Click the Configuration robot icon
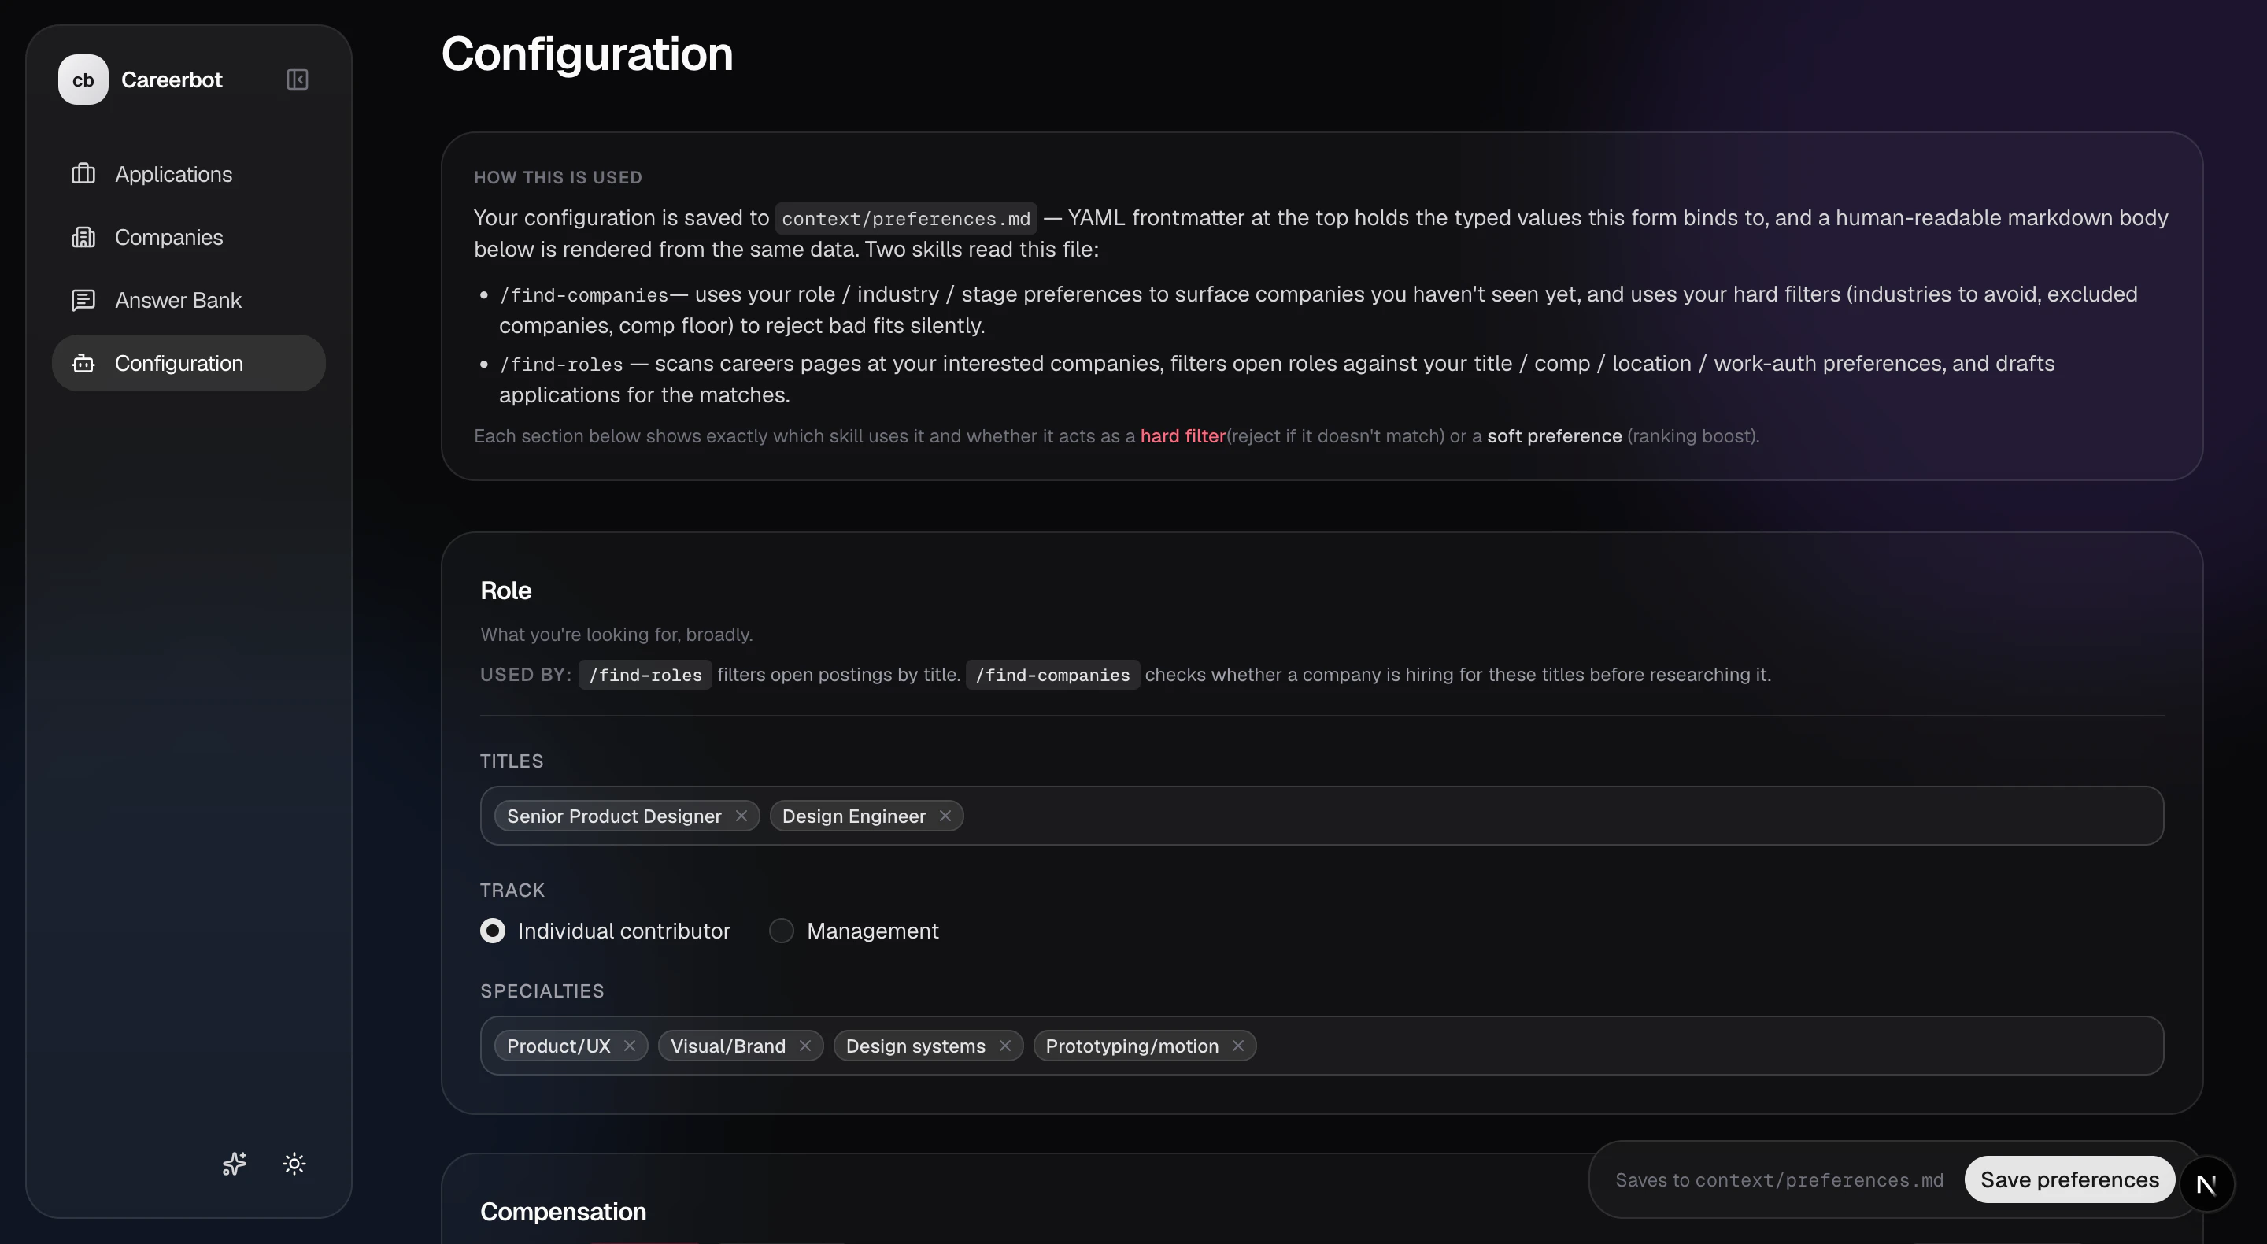Viewport: 2267px width, 1244px height. coord(83,363)
